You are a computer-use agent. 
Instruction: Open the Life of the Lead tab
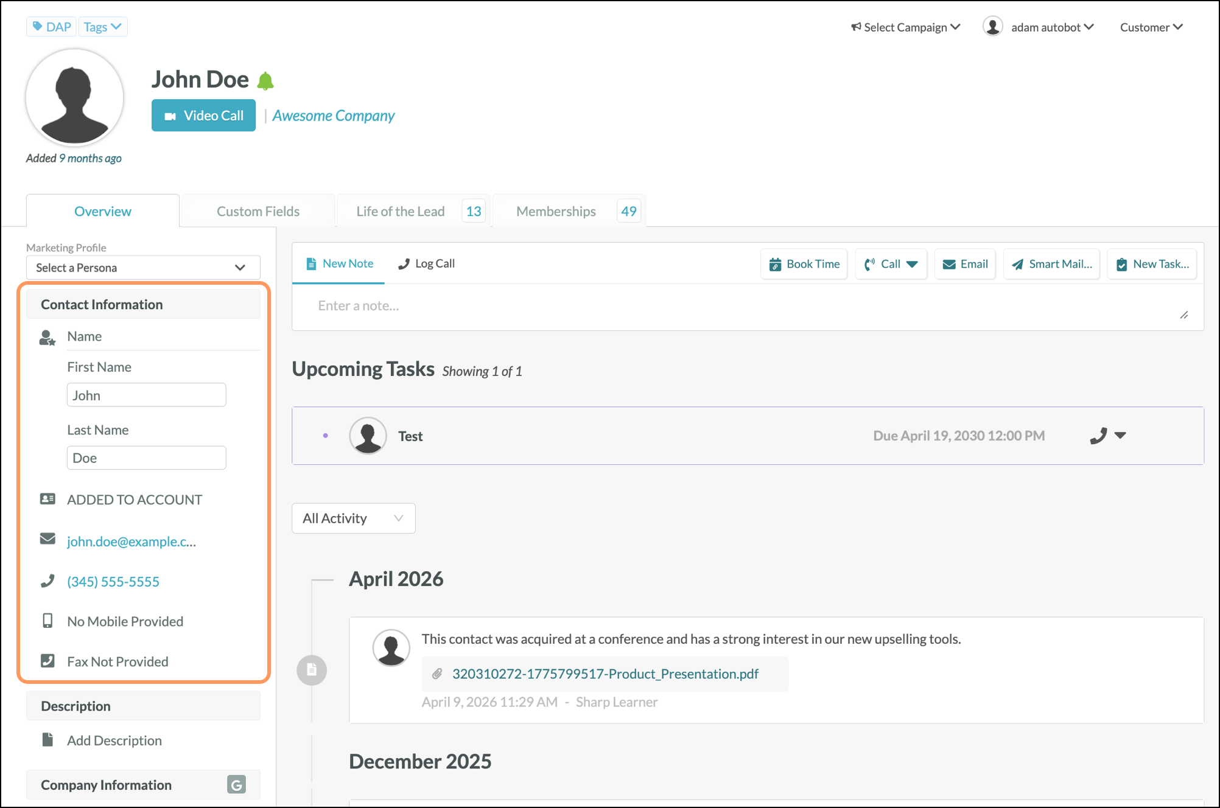click(x=413, y=211)
